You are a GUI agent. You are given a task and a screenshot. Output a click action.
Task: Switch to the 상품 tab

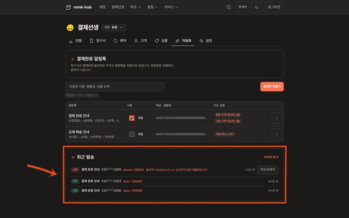pos(161,41)
